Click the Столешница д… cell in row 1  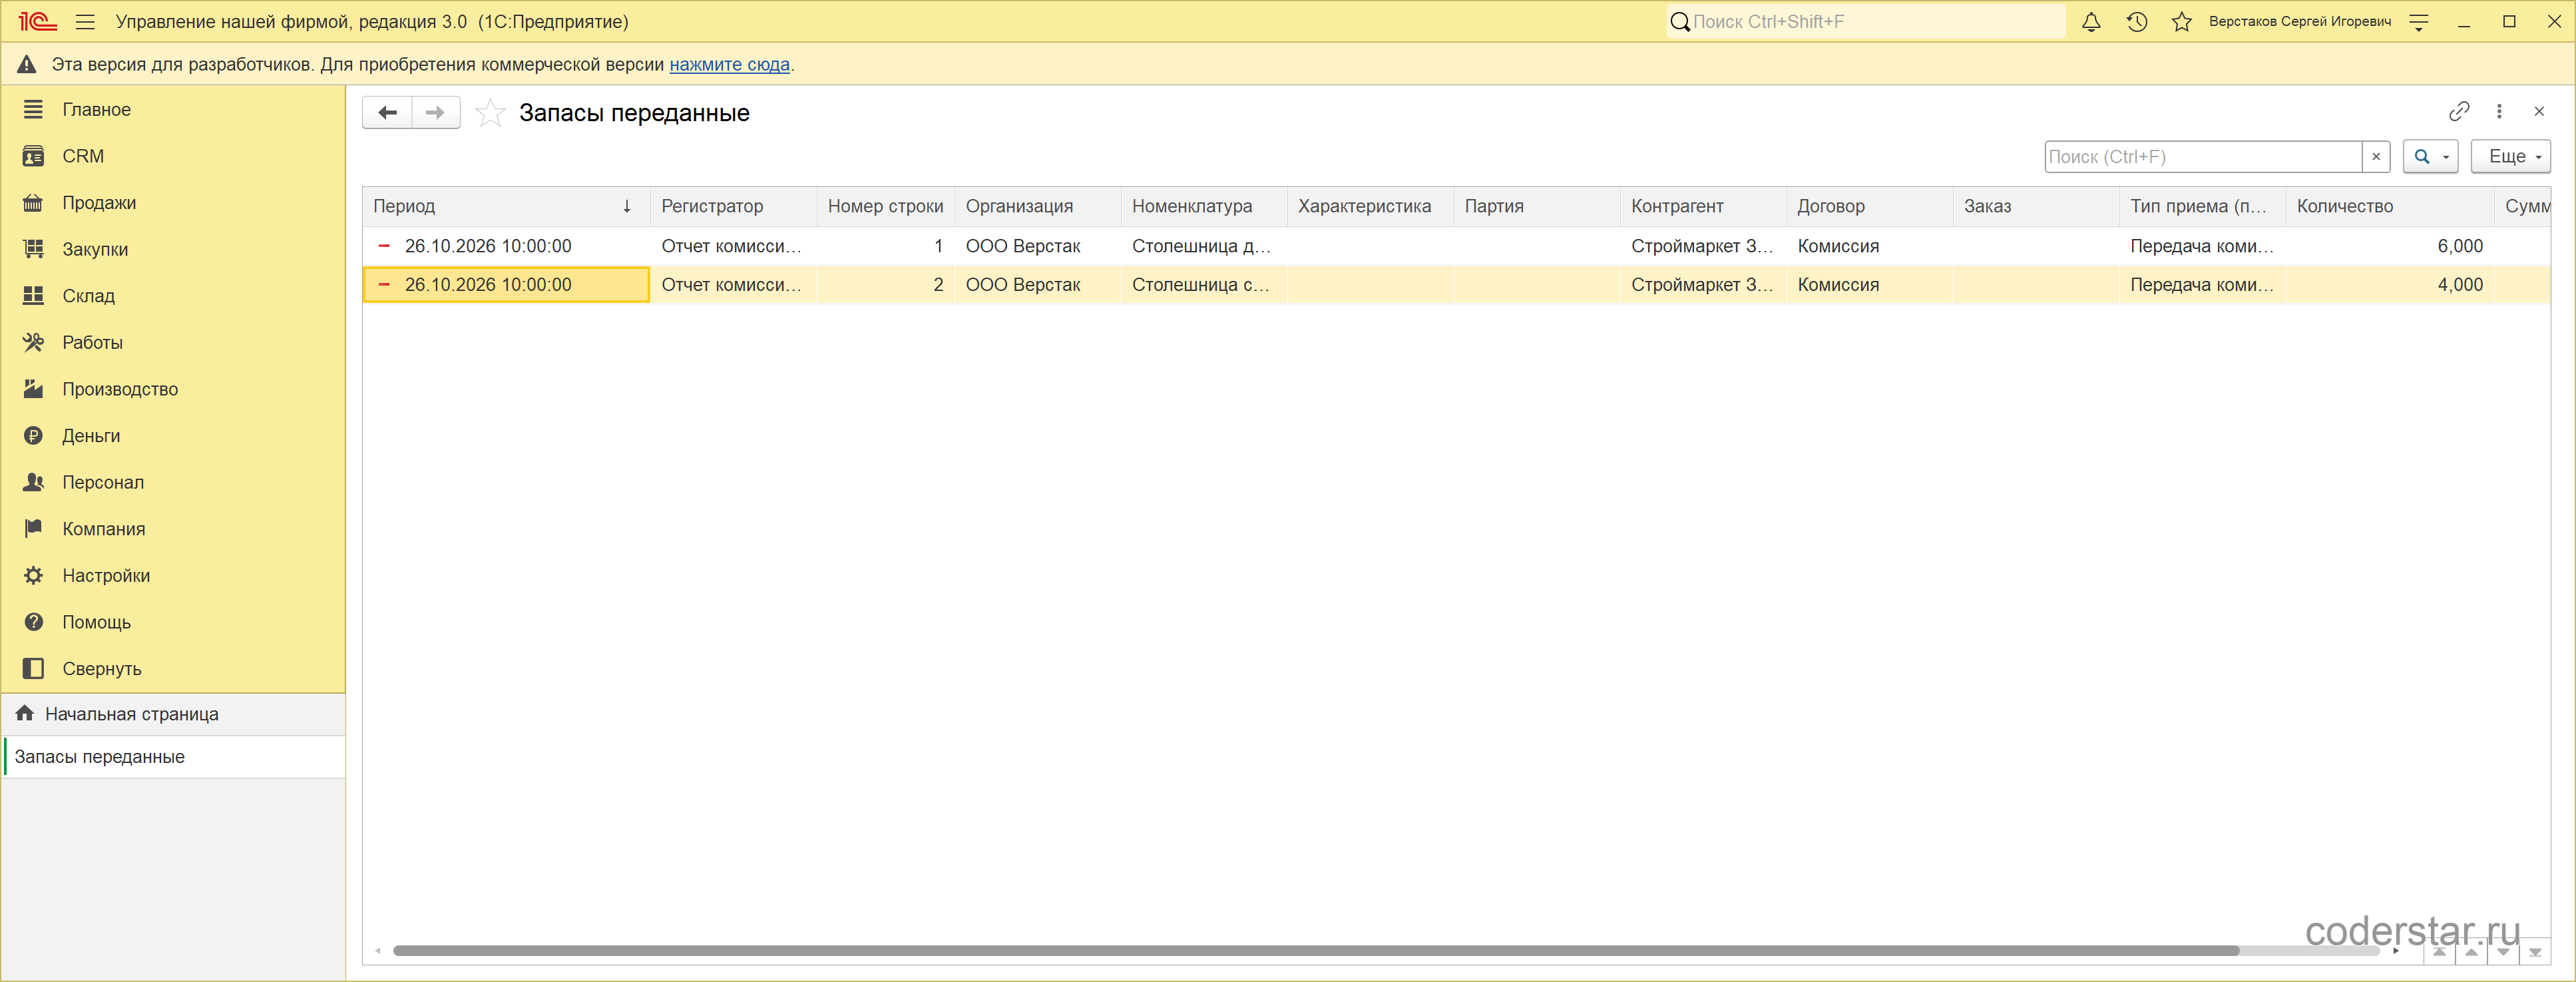point(1203,246)
